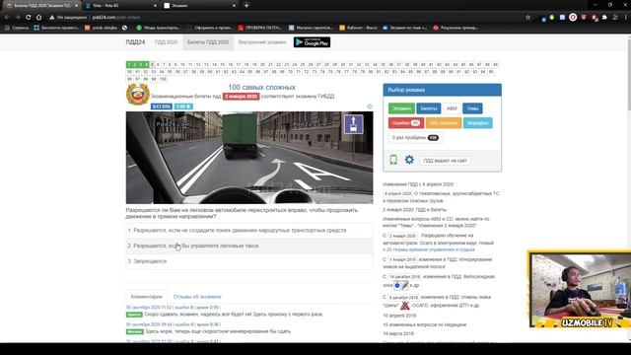Click the 'раз пройдены' counter button
Screen dimensions: 631x355
point(415,138)
